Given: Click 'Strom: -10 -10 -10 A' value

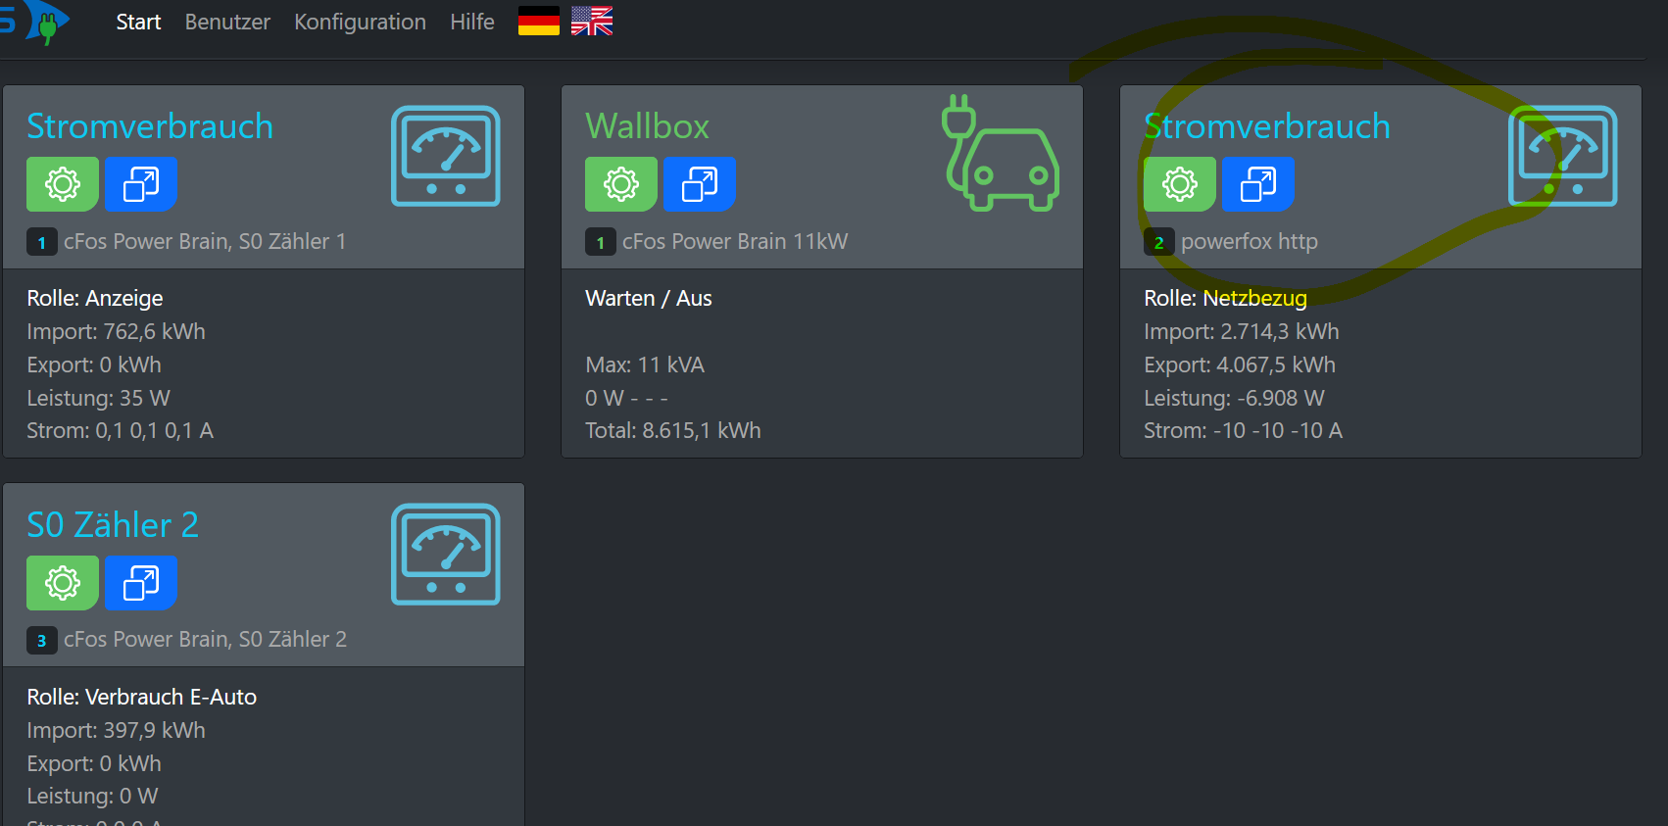Looking at the screenshot, I should pyautogui.click(x=1244, y=430).
